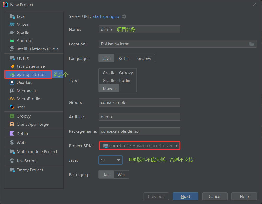Click the MicroProfile logo icon
The width and height of the screenshot is (262, 204).
coord(12,99)
